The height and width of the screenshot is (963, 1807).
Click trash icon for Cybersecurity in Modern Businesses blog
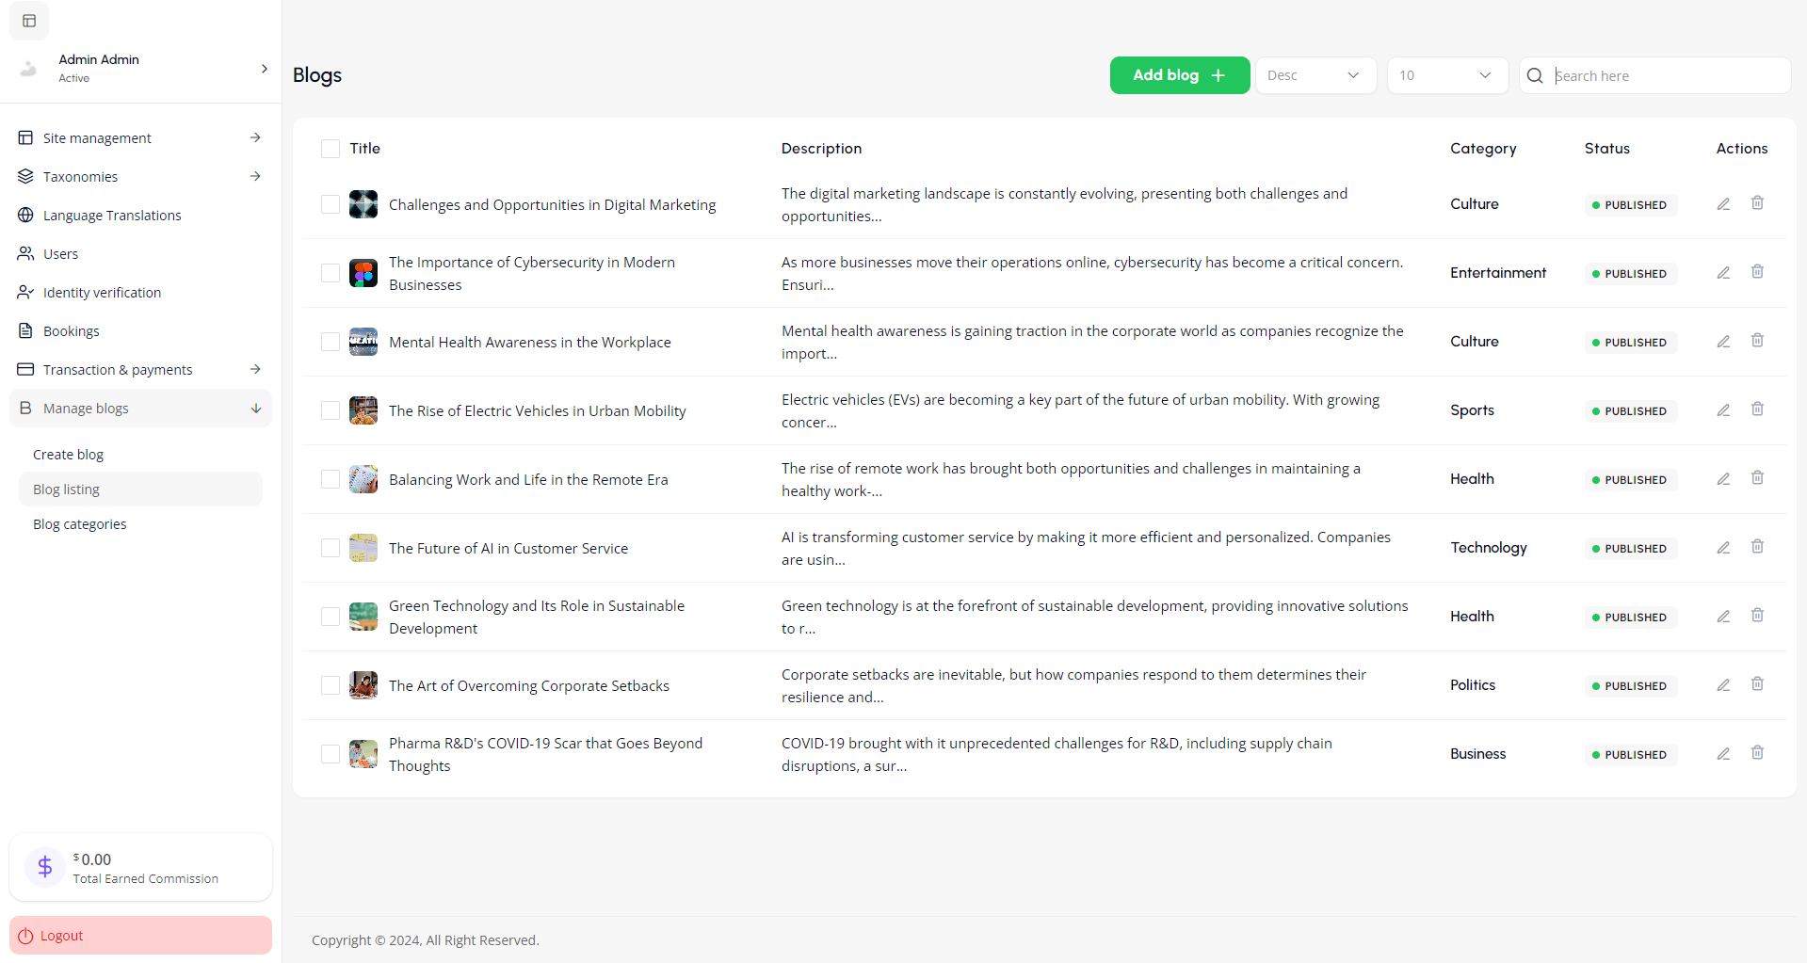[1757, 272]
